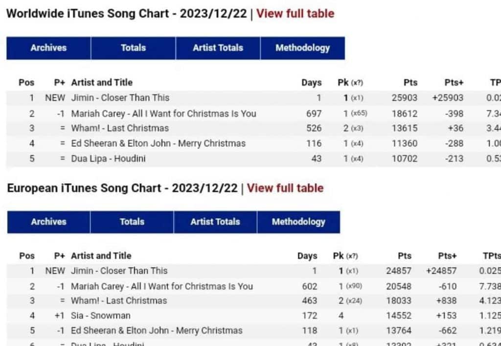Open Artist Totals in Worldwide chart
The height and width of the screenshot is (346, 501).
click(218, 48)
